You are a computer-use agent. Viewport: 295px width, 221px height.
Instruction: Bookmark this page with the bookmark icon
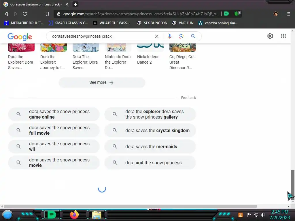pyautogui.click(x=47, y=14)
